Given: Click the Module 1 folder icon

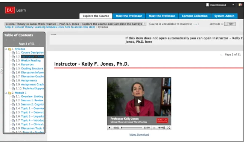Looking at the screenshot, I should coord(10,93).
